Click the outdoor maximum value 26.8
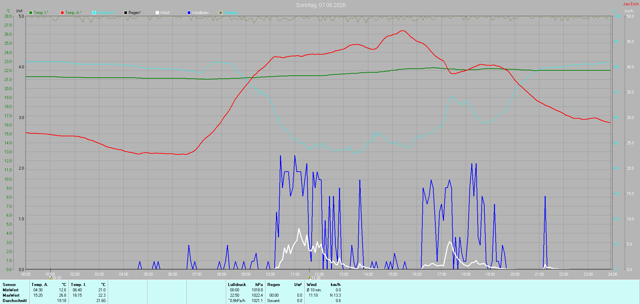 pos(63,295)
